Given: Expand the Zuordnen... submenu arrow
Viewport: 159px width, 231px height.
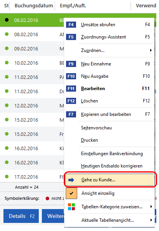Looking at the screenshot, I should pos(151,50).
